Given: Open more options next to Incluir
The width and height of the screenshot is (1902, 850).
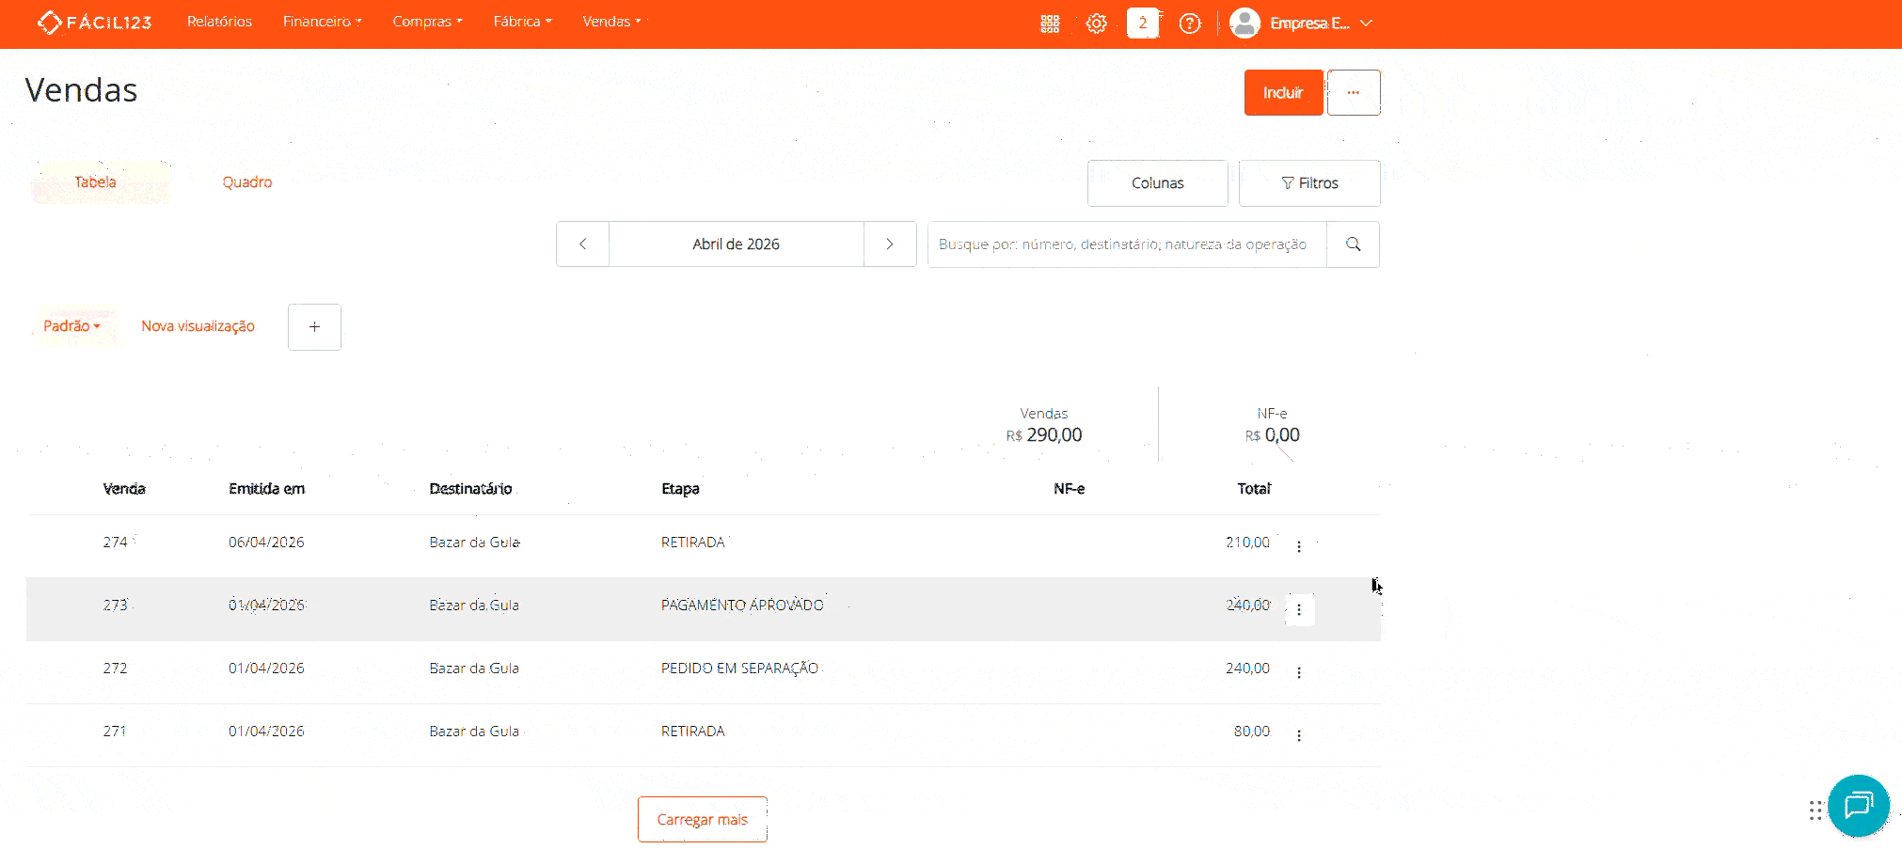Looking at the screenshot, I should (1353, 92).
